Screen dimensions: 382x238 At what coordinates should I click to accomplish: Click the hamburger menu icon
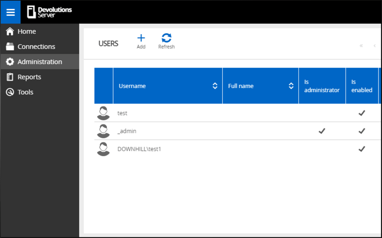coord(11,12)
